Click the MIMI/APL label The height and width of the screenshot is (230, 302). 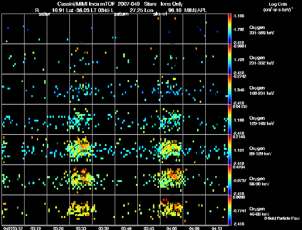pos(195,10)
